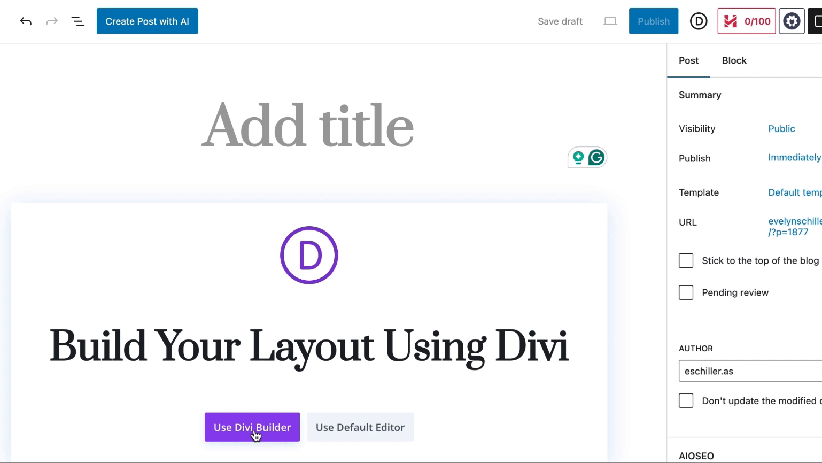Click the Divi D icon in toolbar
This screenshot has height=463, width=822.
698,21
